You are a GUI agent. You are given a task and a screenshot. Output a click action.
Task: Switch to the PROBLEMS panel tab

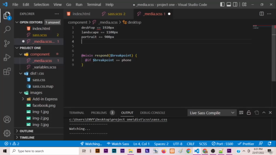pos(99,113)
